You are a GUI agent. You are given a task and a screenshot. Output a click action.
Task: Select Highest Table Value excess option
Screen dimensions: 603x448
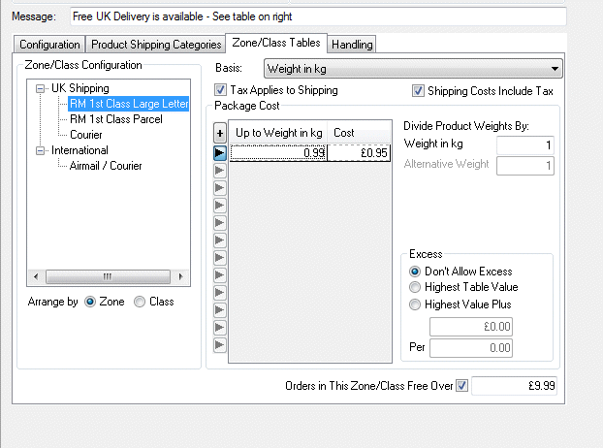click(416, 287)
